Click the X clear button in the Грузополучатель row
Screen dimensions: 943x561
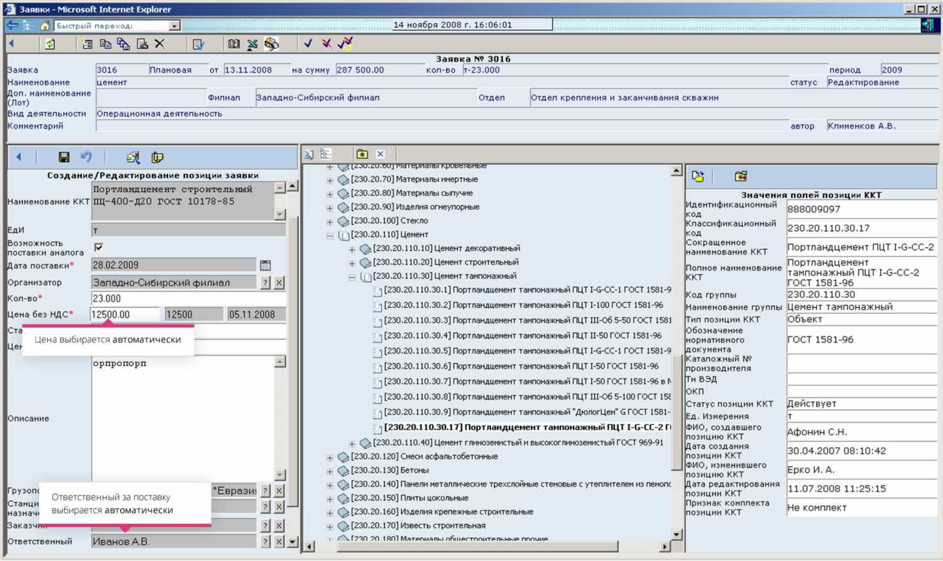pyautogui.click(x=279, y=491)
